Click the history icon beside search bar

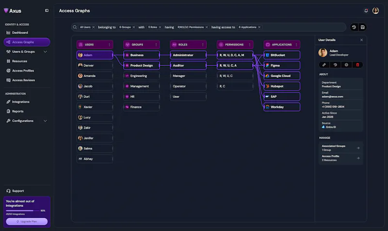point(354,27)
